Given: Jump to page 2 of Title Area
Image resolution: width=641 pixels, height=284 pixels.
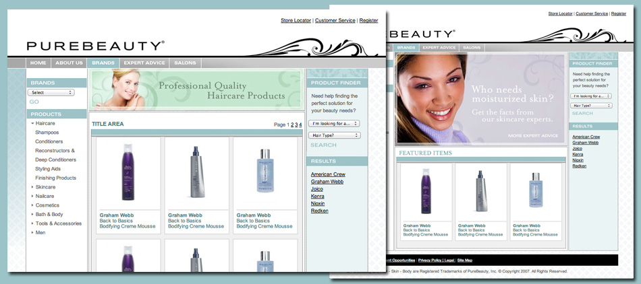Looking at the screenshot, I should (292, 125).
